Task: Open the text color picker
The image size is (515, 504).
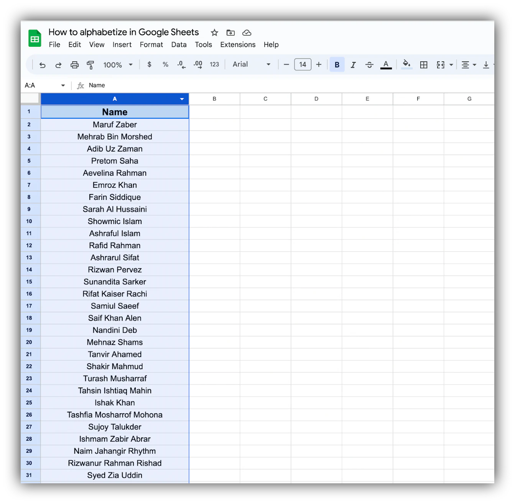Action: coord(386,65)
